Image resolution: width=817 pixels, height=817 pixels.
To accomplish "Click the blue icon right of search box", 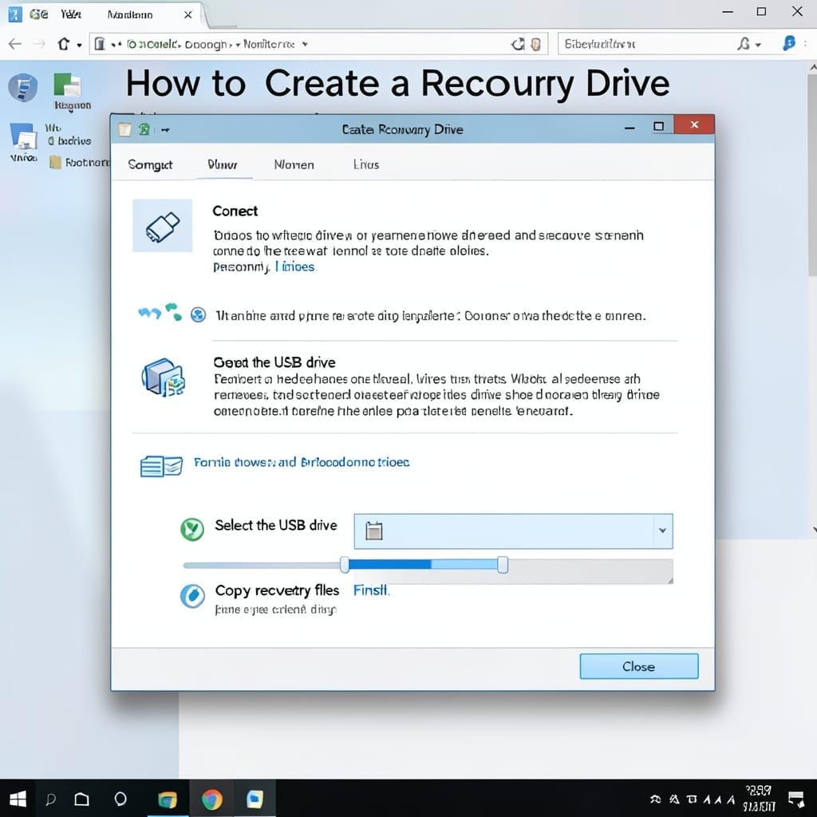I will (789, 43).
